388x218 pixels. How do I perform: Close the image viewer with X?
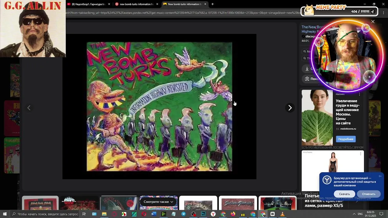(x=373, y=22)
